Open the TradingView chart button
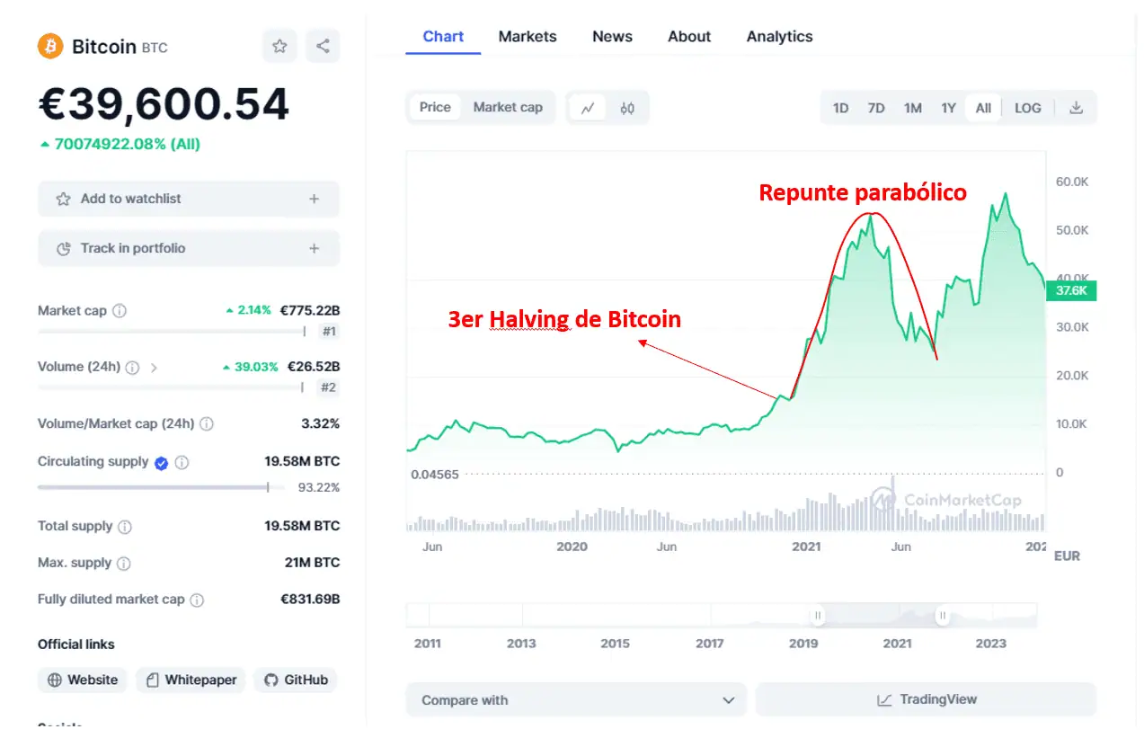1144x747 pixels. [926, 699]
